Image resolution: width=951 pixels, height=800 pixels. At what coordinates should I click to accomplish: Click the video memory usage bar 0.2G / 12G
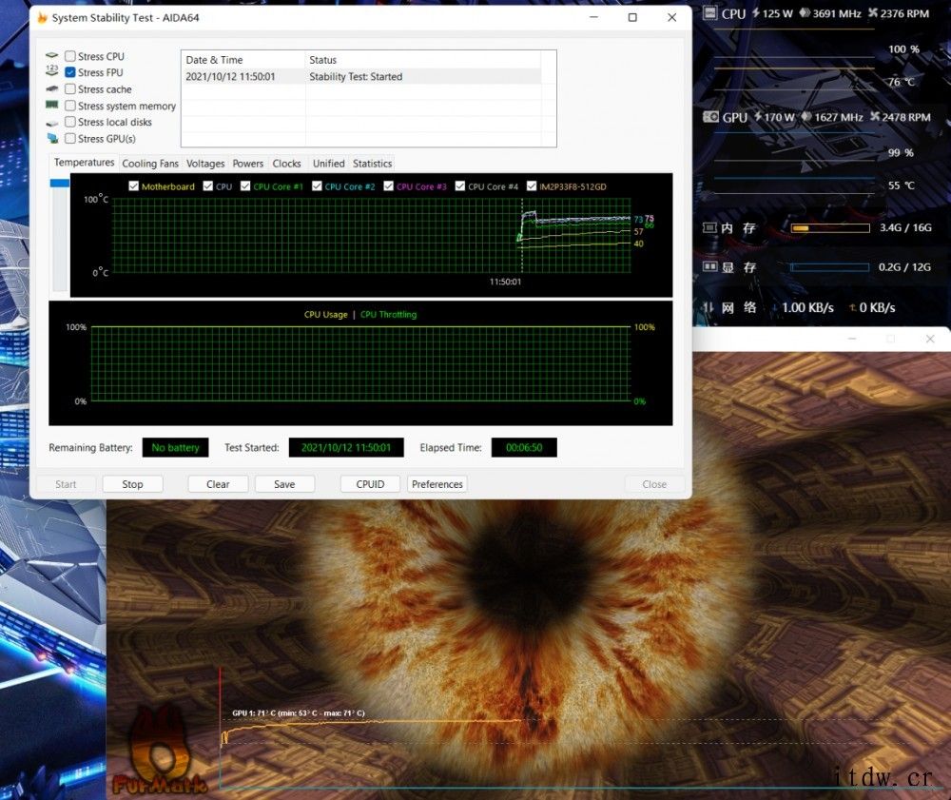829,267
